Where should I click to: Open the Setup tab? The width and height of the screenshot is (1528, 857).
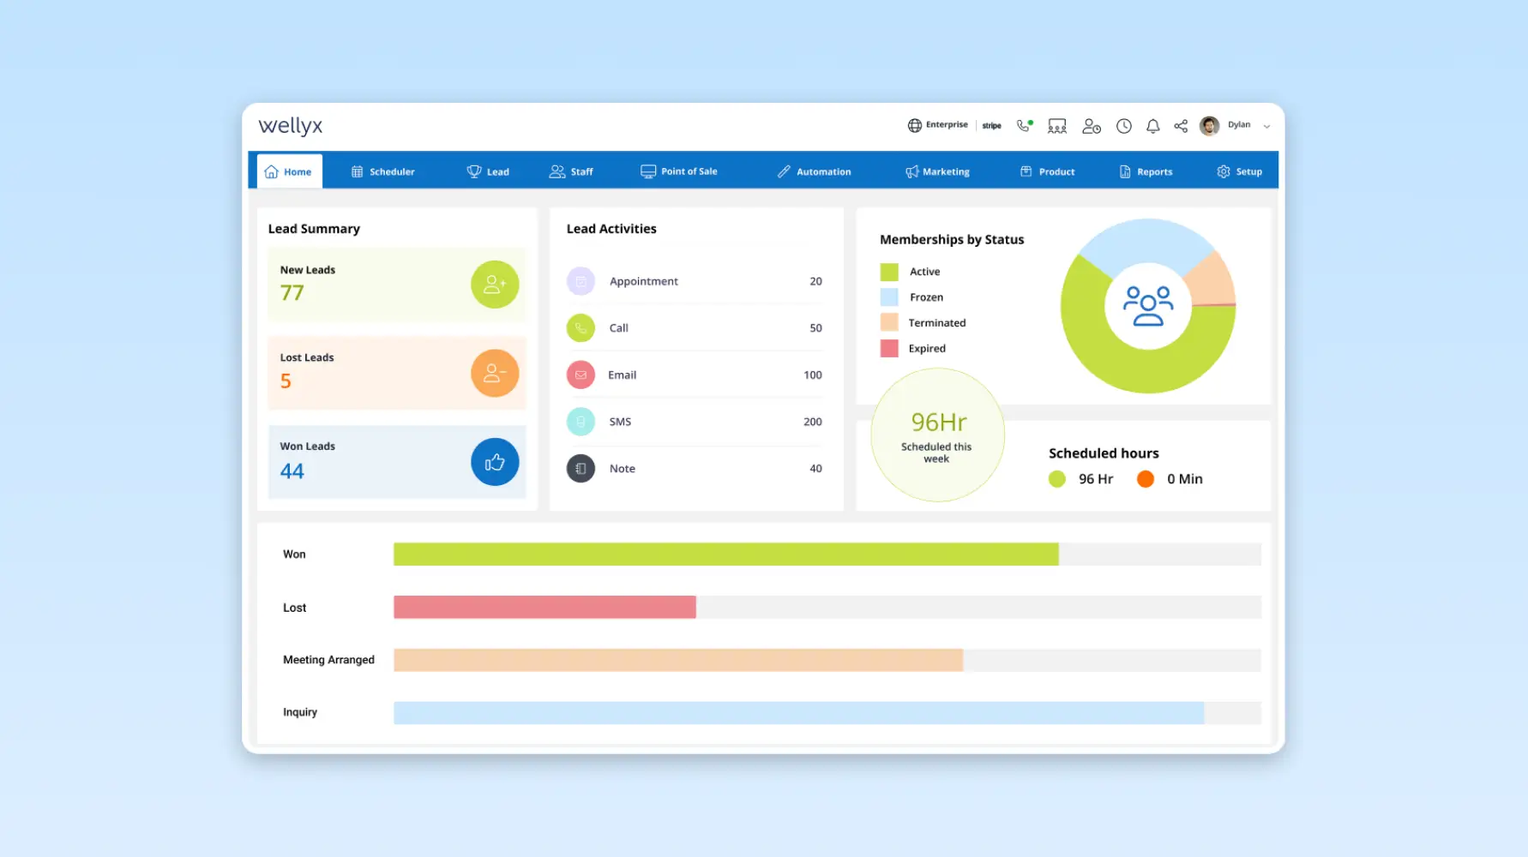click(x=1239, y=171)
